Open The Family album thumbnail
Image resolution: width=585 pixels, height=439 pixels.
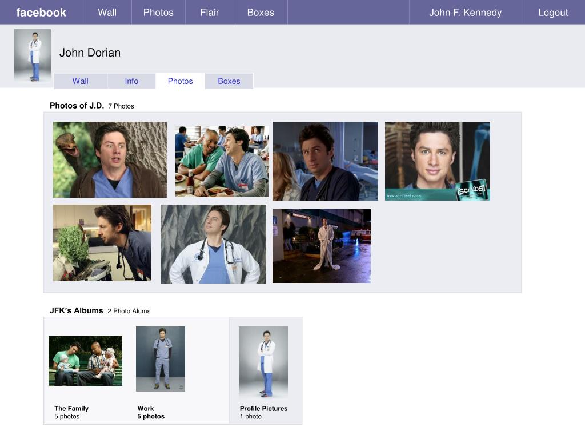coord(86,361)
